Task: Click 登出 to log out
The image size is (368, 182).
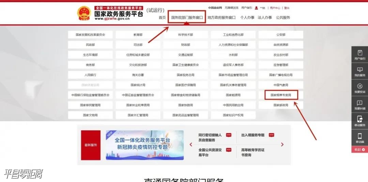Action: [287, 8]
